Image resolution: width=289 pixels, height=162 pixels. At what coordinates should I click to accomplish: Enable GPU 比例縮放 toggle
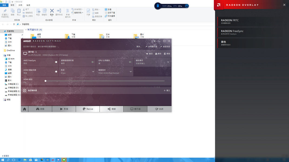click(130, 62)
